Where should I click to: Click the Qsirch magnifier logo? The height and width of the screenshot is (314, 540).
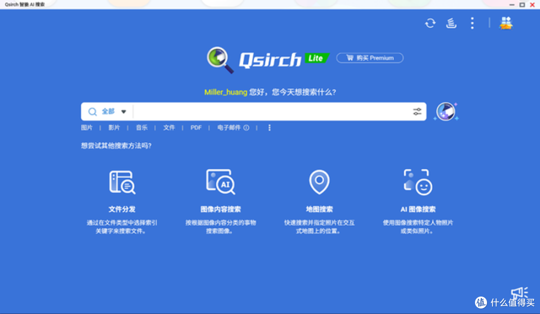coord(220,60)
